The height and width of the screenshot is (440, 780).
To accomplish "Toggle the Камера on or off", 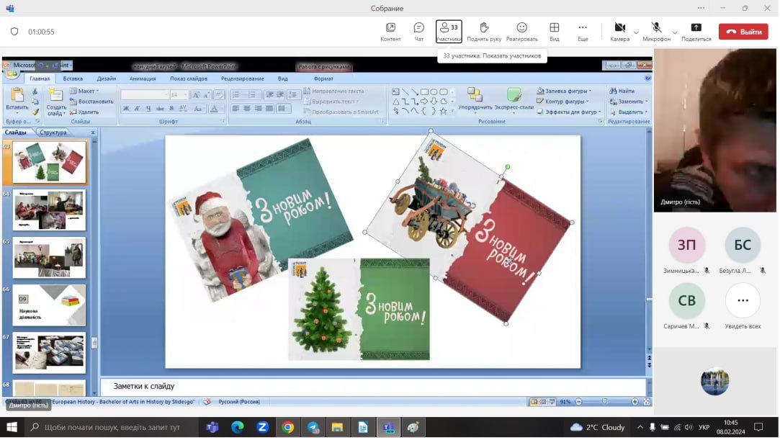I will click(620, 32).
